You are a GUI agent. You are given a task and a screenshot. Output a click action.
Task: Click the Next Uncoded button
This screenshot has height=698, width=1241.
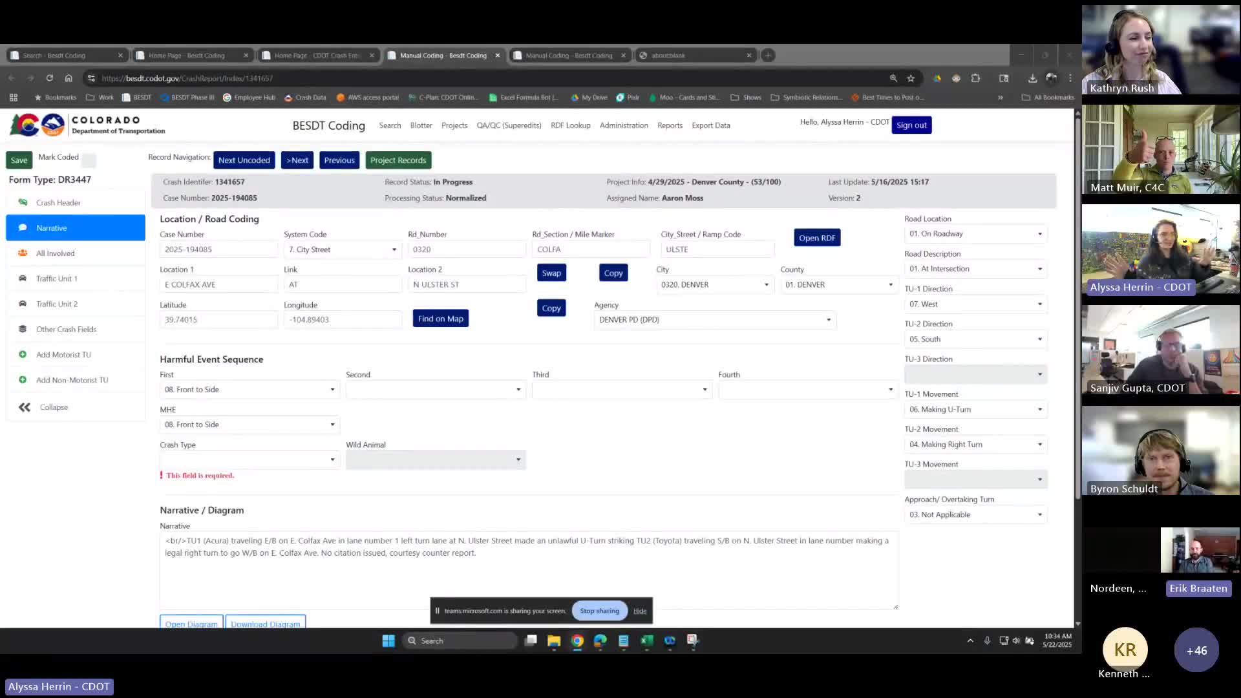[244, 160]
